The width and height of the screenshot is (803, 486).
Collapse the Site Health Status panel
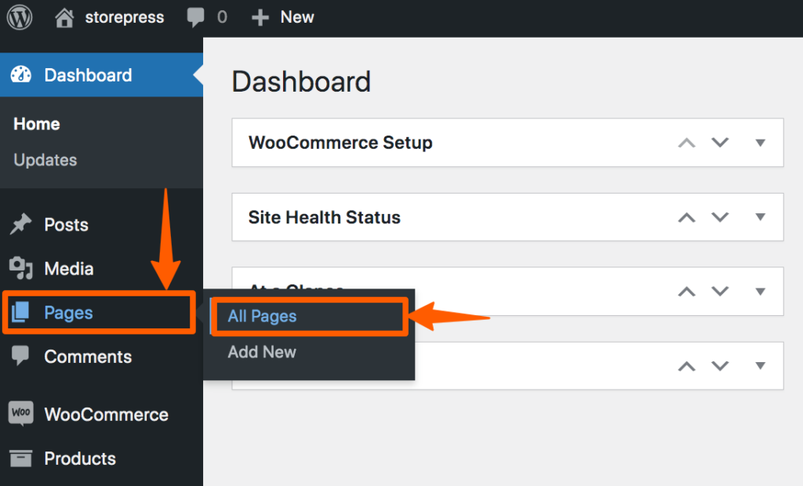coord(761,217)
